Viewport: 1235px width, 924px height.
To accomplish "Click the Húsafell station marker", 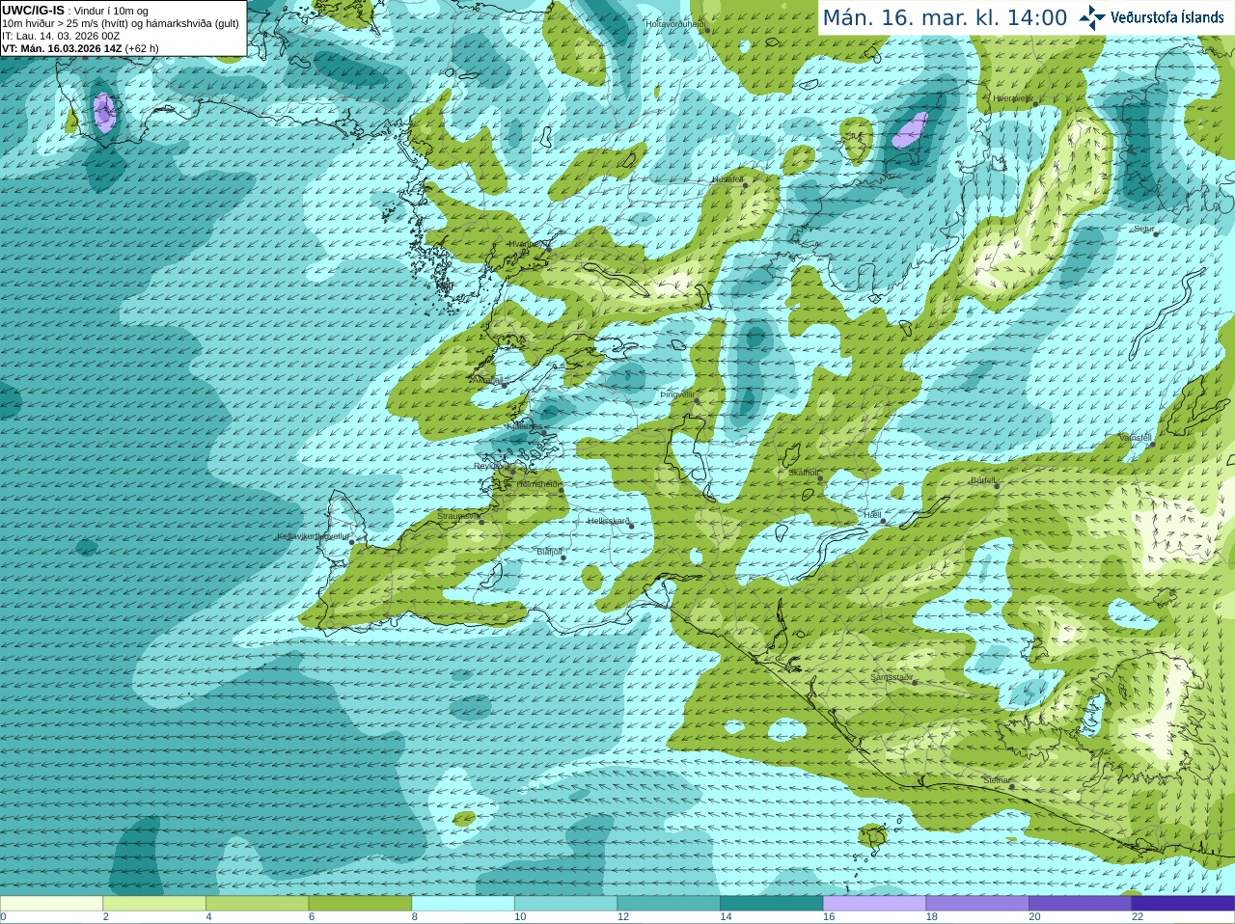I will (745, 185).
